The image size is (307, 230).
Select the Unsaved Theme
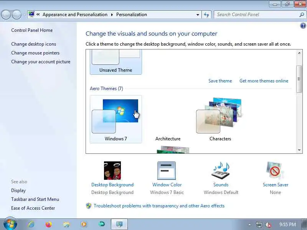(x=116, y=62)
